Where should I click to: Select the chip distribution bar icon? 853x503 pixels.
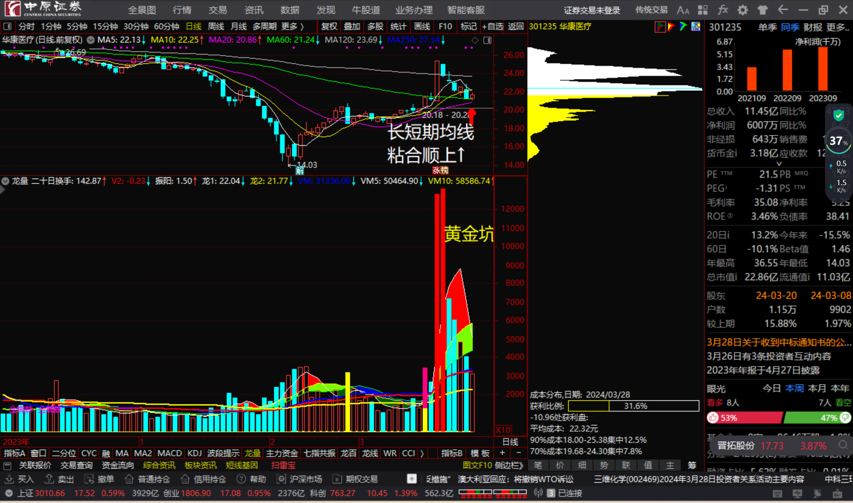point(660,27)
